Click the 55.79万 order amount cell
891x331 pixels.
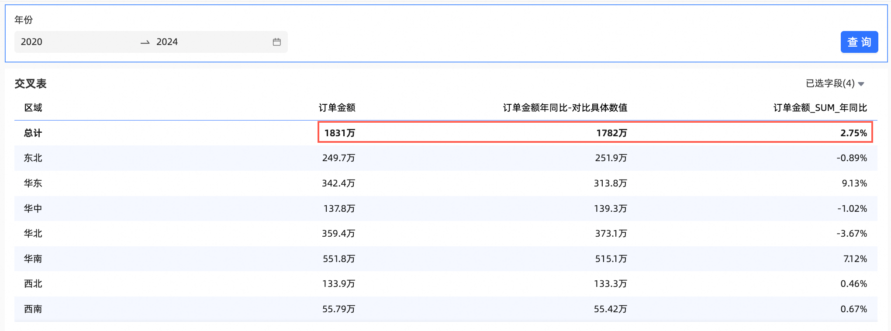[x=338, y=309]
